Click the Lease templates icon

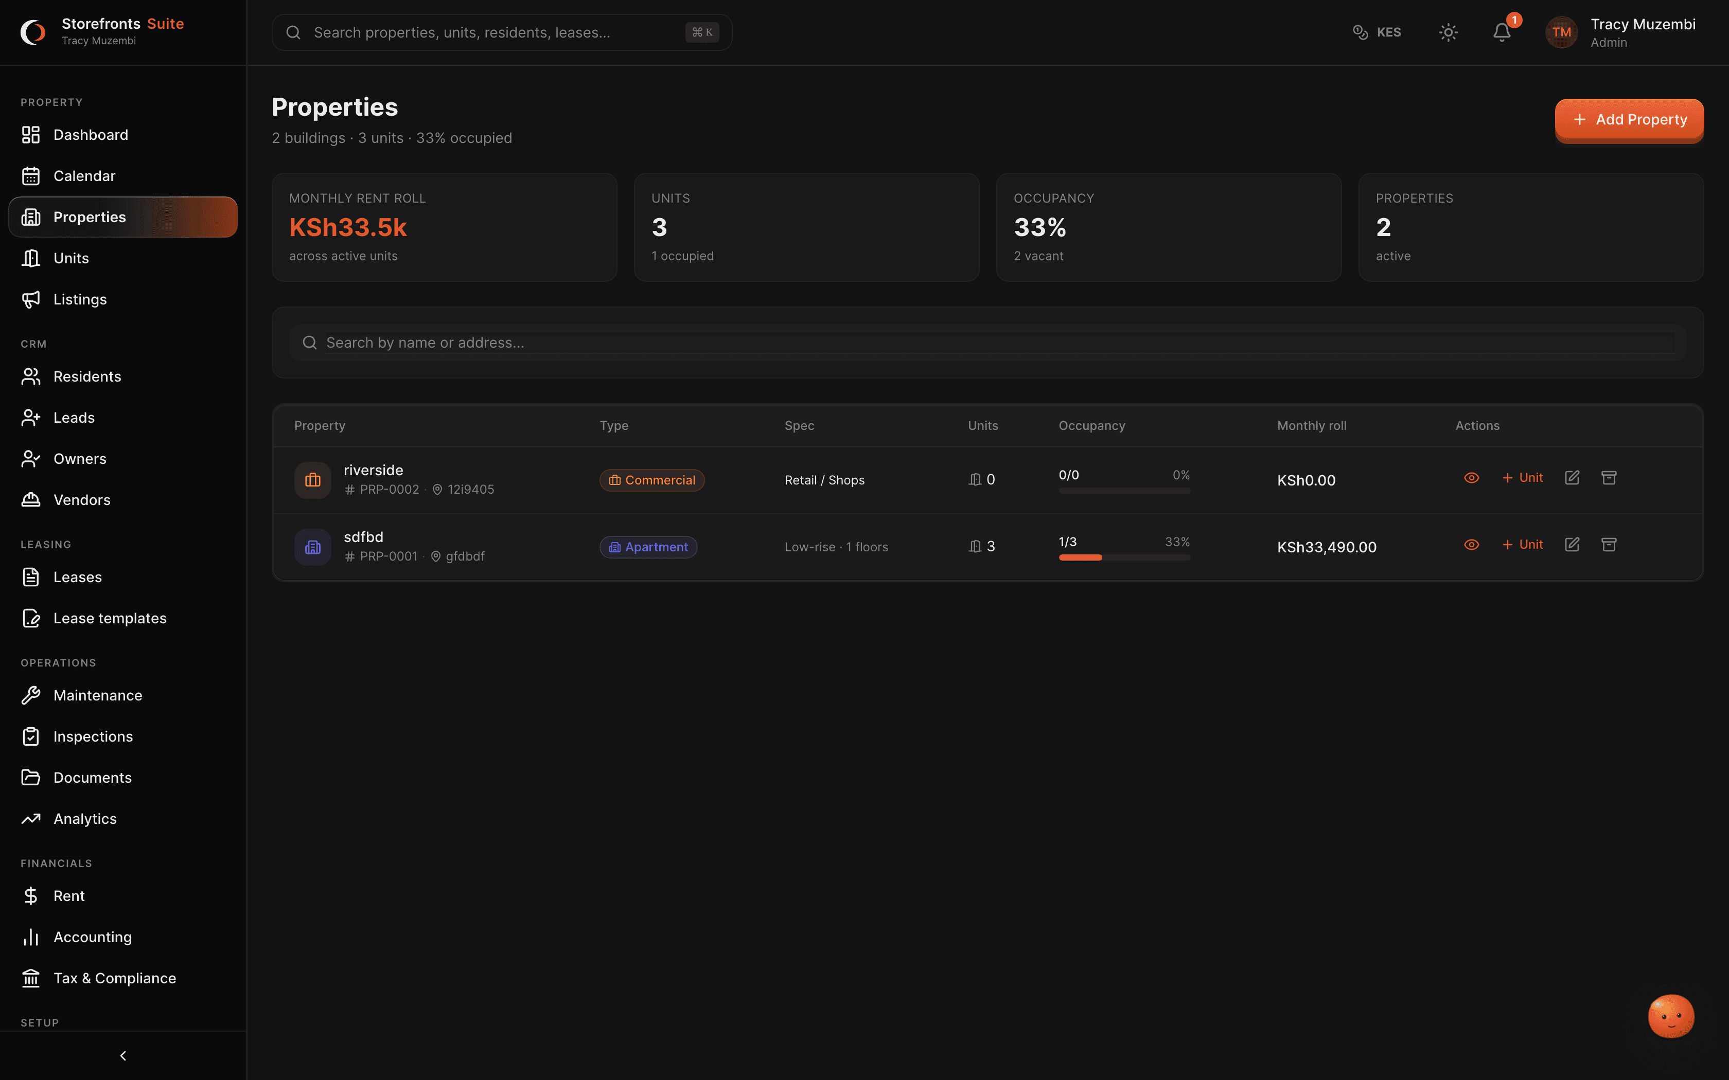[31, 618]
